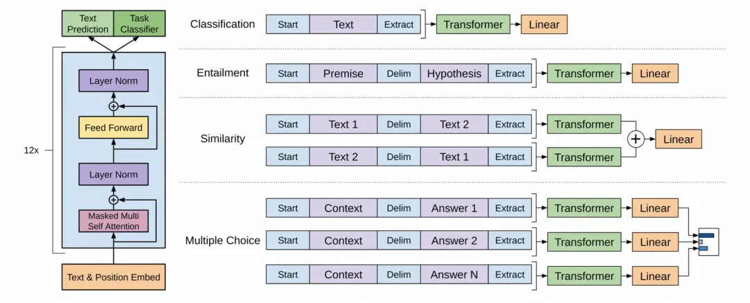This screenshot has width=750, height=303.
Task: Click the Hypothesis segment in Entailment row
Action: (x=454, y=73)
